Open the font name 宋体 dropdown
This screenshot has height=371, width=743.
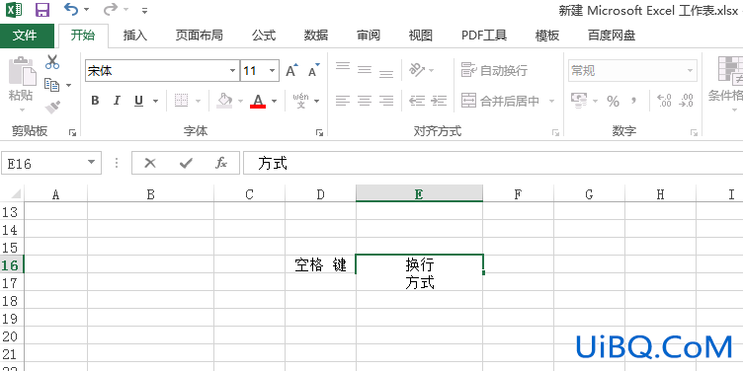coord(232,71)
